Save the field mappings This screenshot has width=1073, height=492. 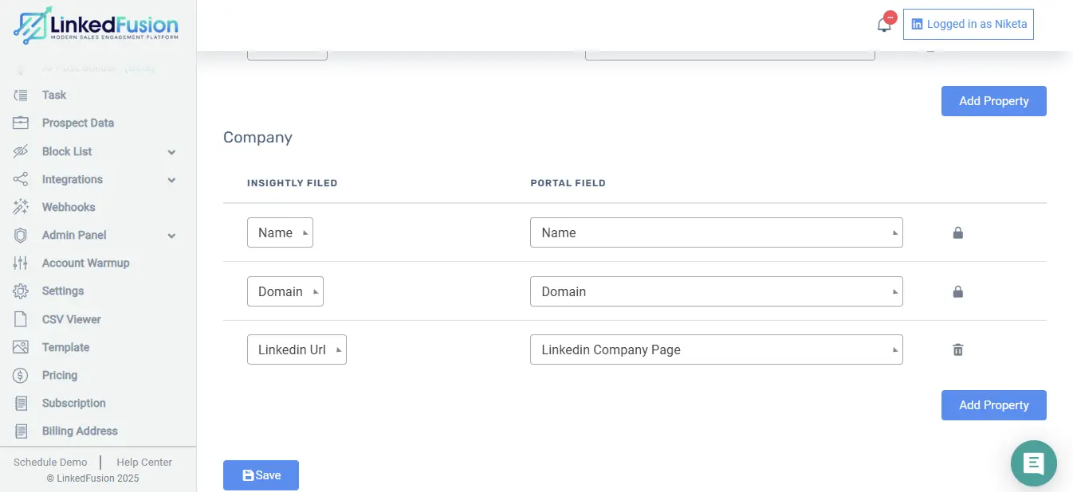(x=261, y=475)
